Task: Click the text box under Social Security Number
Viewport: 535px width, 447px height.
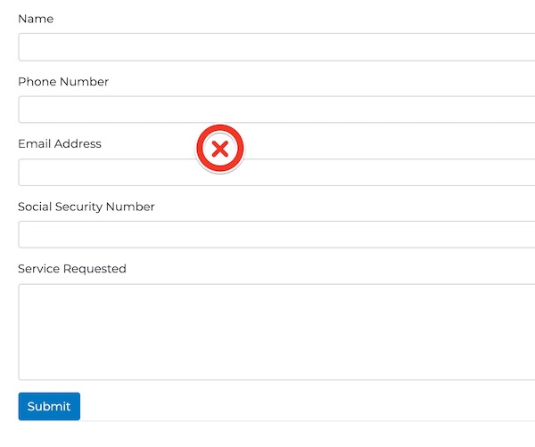Action: click(x=276, y=234)
